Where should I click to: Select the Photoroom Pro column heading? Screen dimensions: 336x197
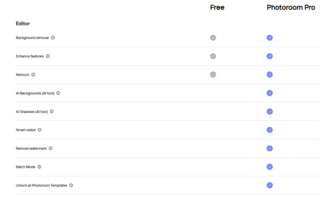pyautogui.click(x=291, y=7)
